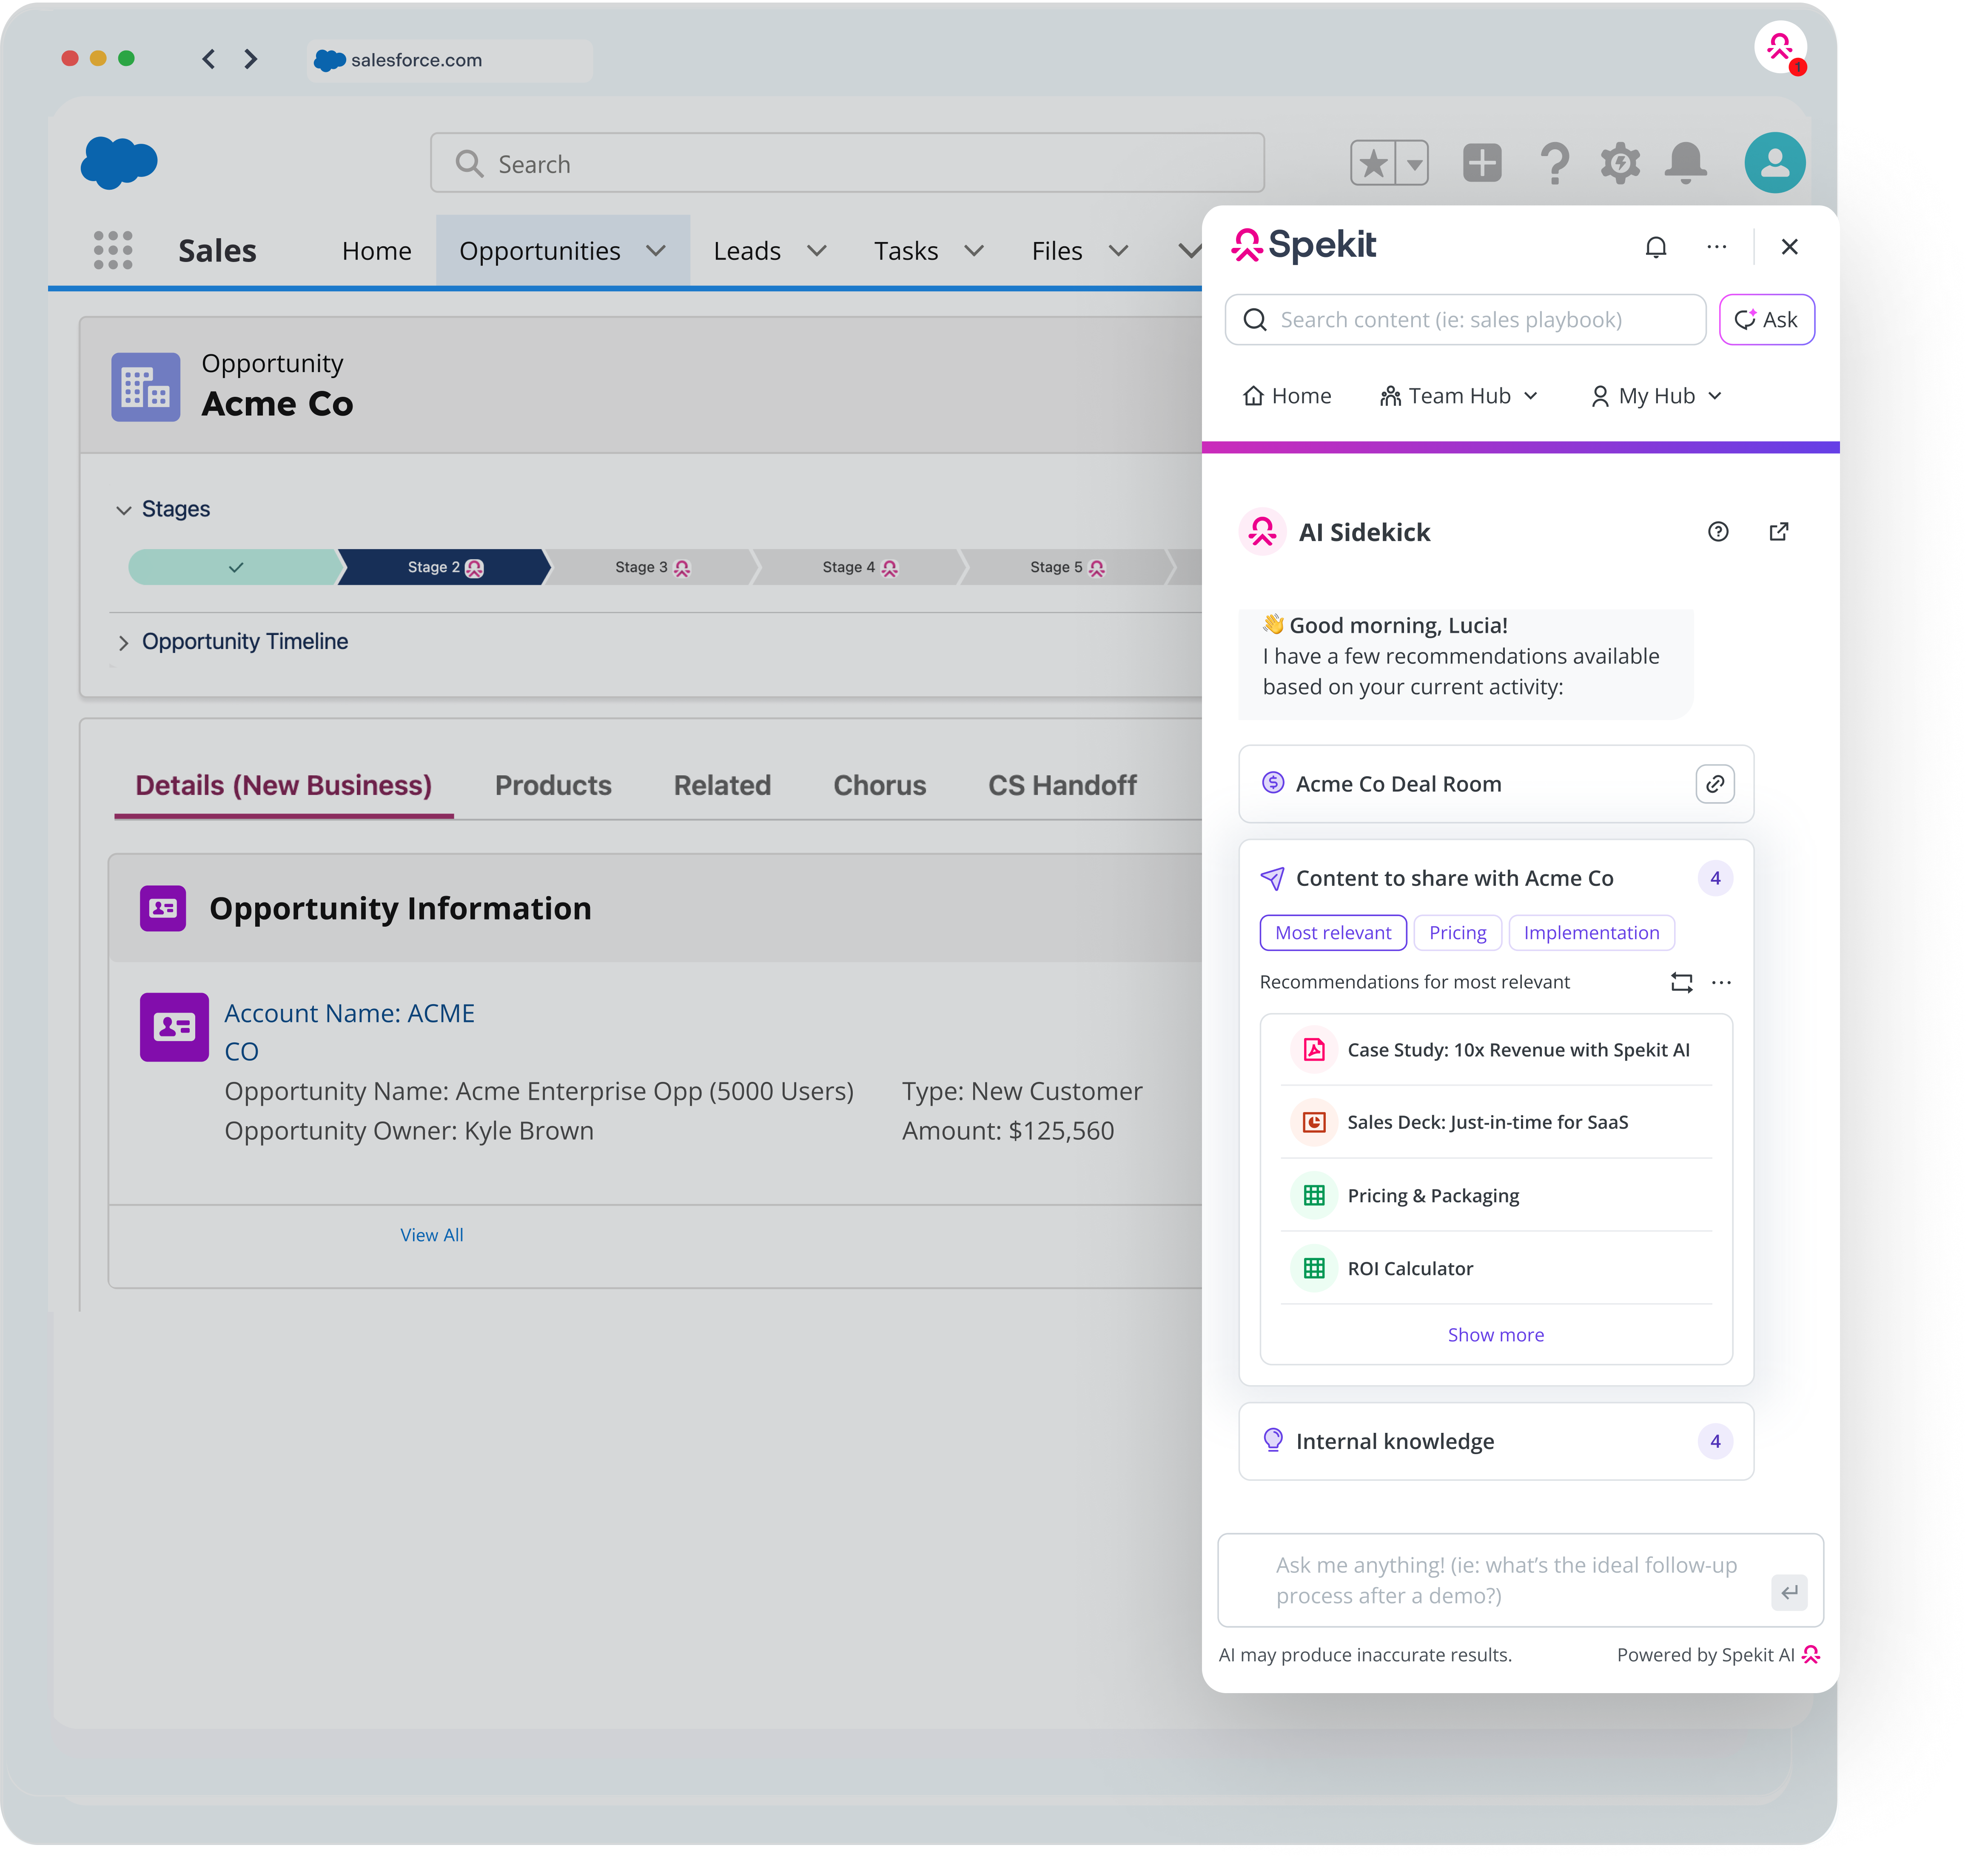Click the Spekit icon on Stage 5
Image resolution: width=1988 pixels, height=1876 pixels.
tap(1097, 568)
